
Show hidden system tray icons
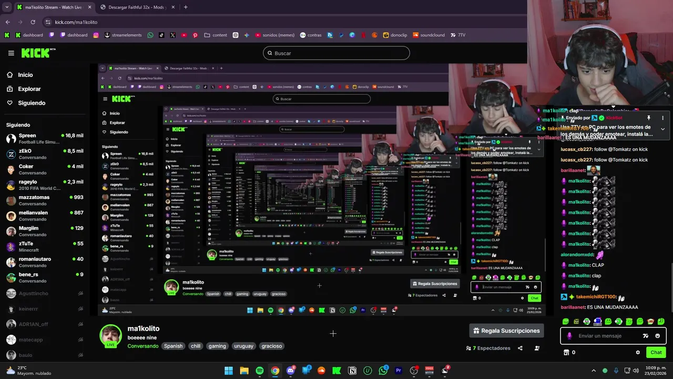point(594,371)
